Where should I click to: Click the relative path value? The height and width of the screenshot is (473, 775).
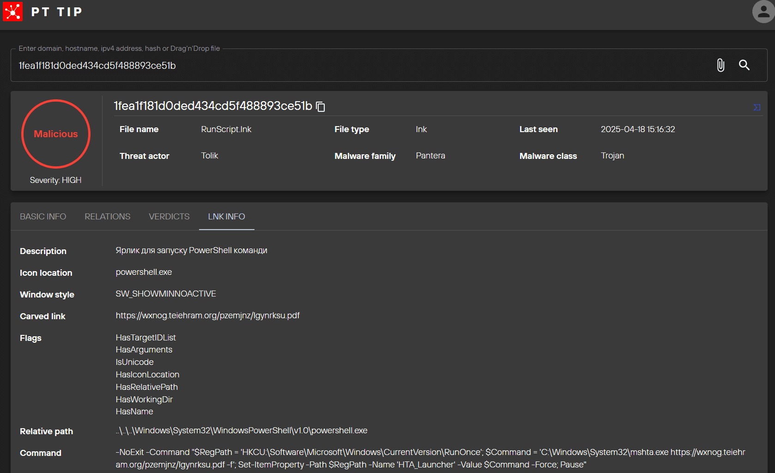242,431
